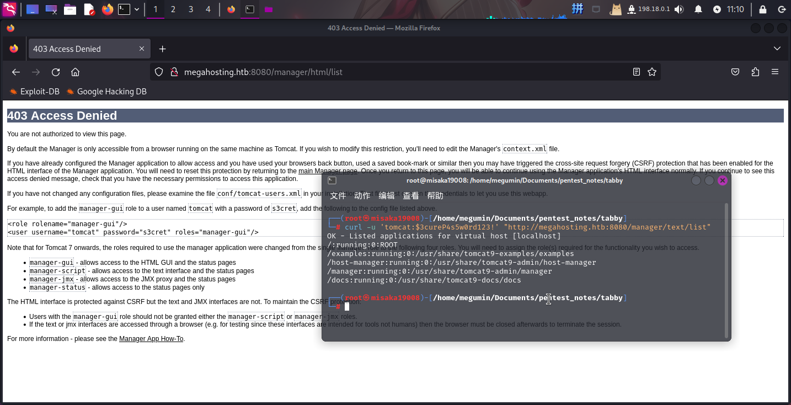
Task: Click the conf/tomcat-users.xml filename text
Action: [x=259, y=194]
